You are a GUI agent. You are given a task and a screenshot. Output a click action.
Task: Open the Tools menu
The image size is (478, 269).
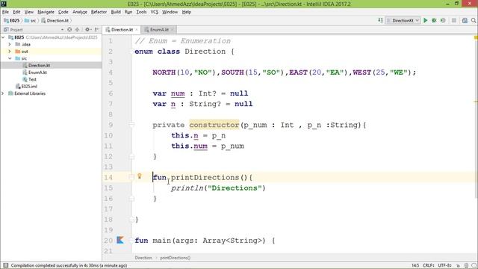coord(141,12)
